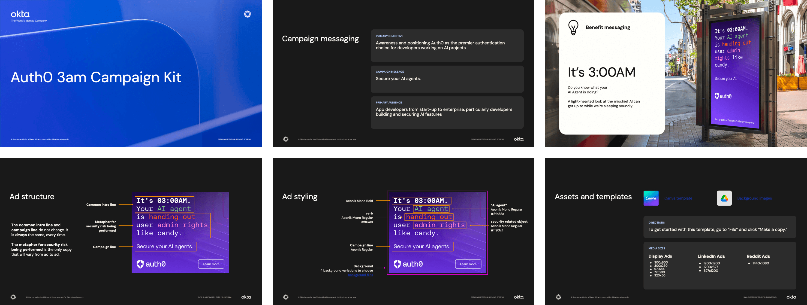Click the auth0 shield logo in Ad structure ad
The width and height of the screenshot is (807, 305).
coord(140,264)
